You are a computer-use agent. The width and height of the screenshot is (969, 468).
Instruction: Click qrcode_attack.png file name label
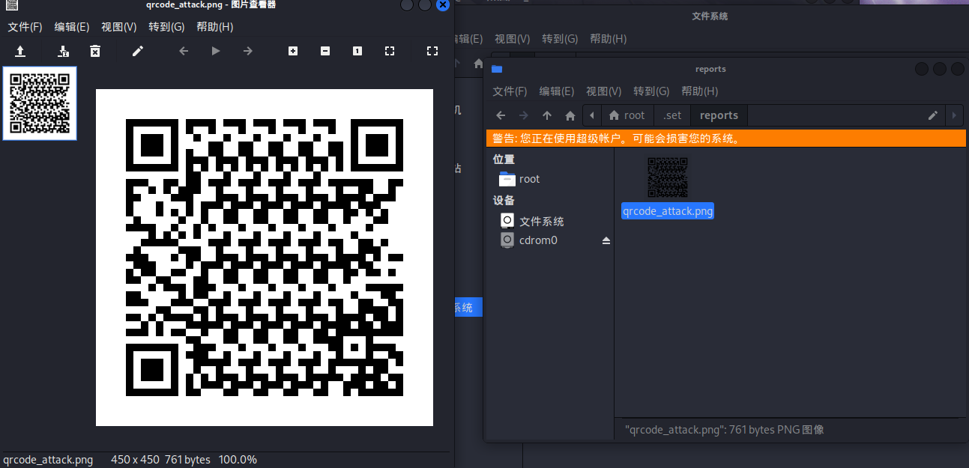pos(668,211)
